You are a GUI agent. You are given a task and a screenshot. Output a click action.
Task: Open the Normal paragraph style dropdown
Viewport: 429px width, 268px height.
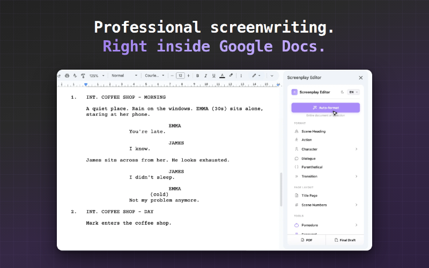124,76
